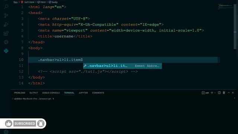Click the closing </html> tag on line 14

click(36, 83)
